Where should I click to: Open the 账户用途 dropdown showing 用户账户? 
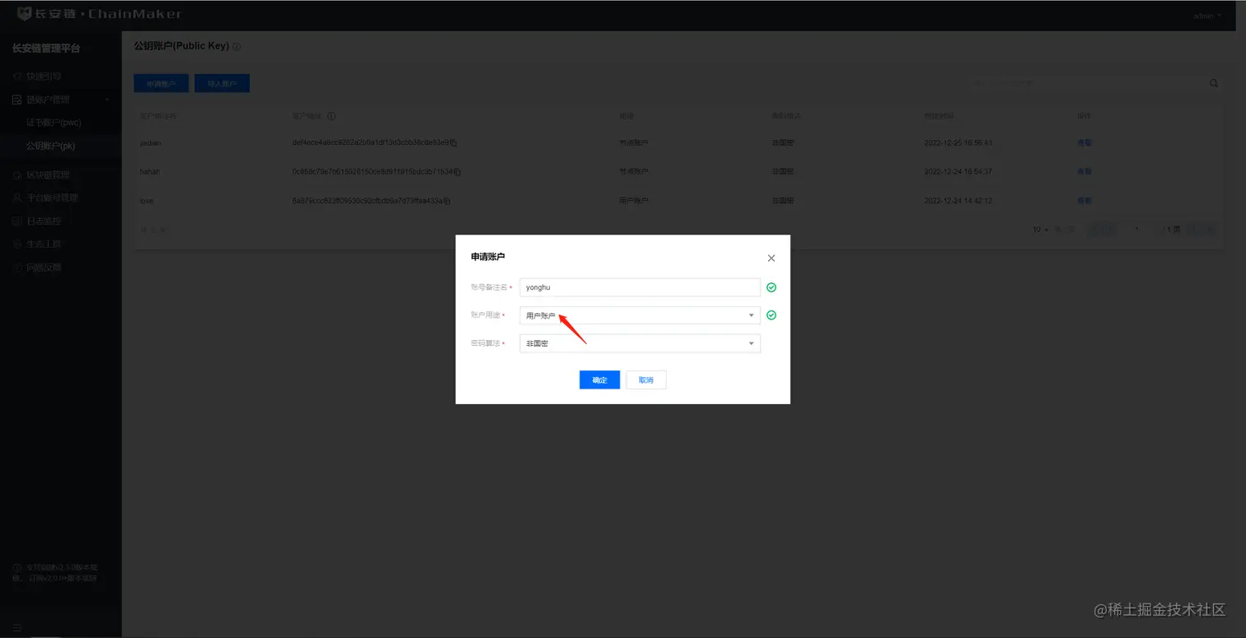639,315
